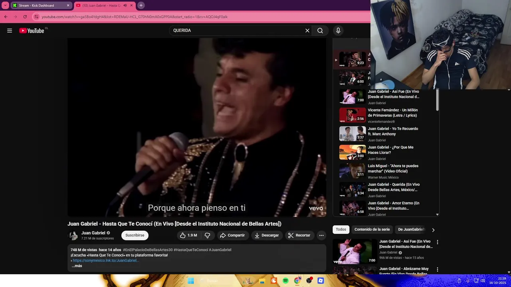Go back in browser history
511x287 pixels.
click(x=6, y=17)
